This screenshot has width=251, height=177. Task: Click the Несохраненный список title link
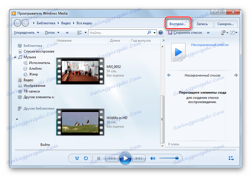tap(210, 45)
